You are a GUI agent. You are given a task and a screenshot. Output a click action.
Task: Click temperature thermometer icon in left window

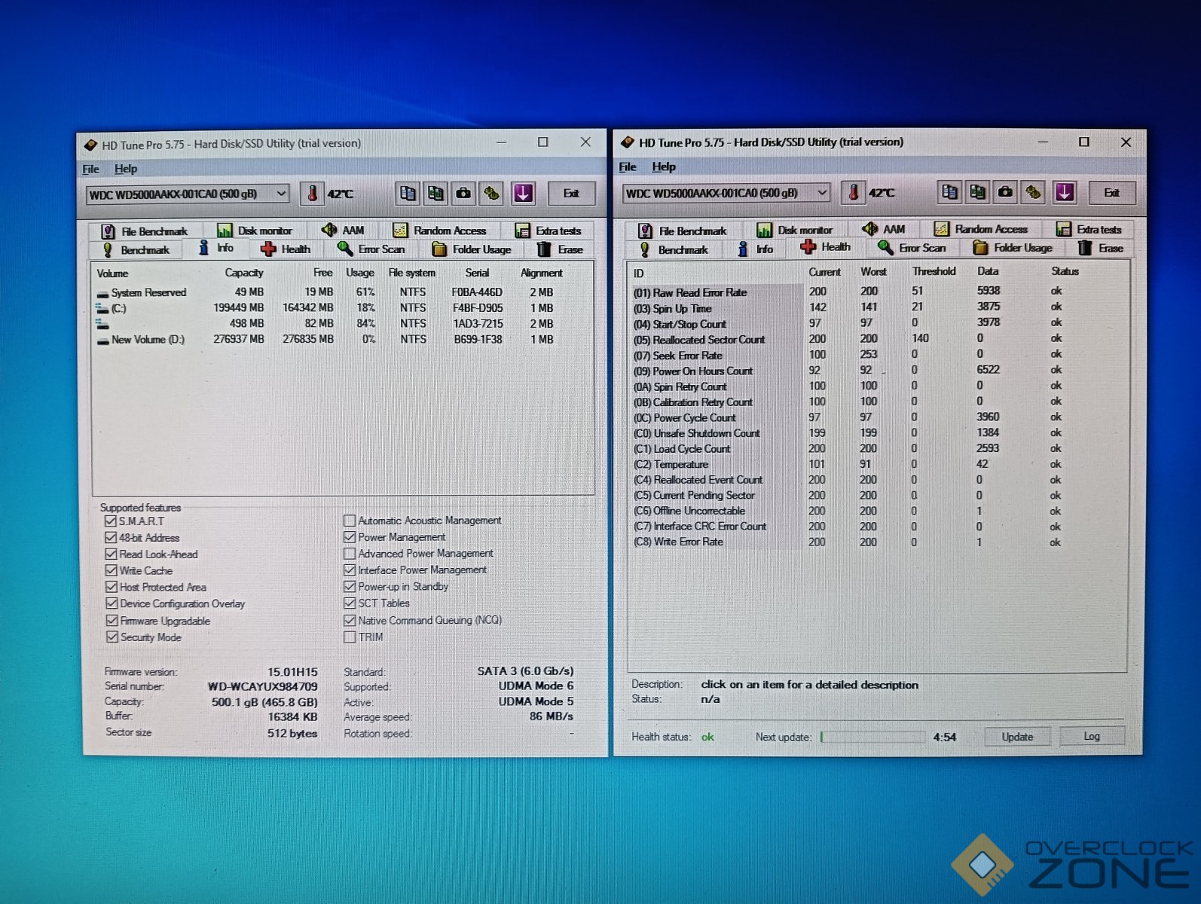(312, 194)
